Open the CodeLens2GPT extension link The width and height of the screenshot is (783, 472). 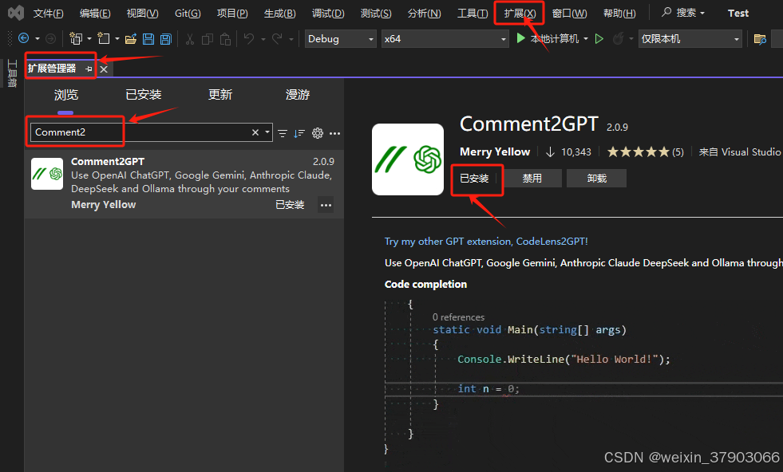[x=486, y=242]
